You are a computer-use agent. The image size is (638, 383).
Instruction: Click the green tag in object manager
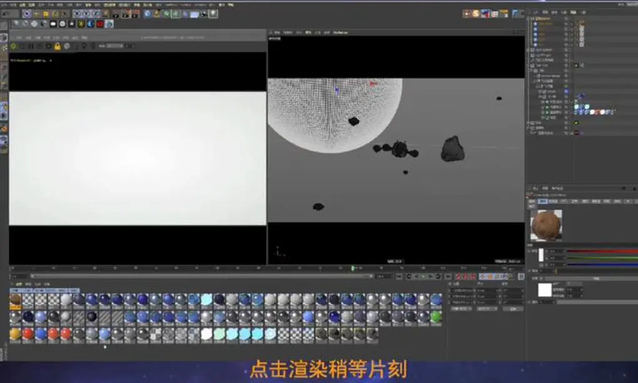click(x=576, y=123)
